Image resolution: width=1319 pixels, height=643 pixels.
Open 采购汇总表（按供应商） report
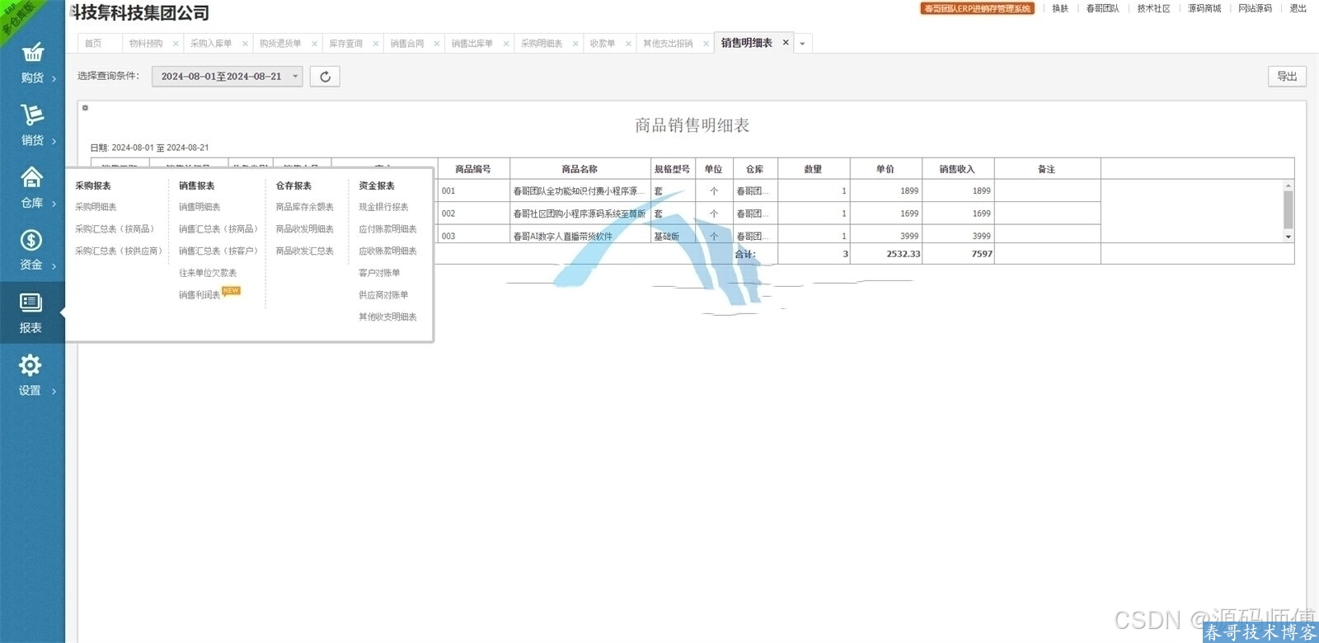(x=118, y=251)
